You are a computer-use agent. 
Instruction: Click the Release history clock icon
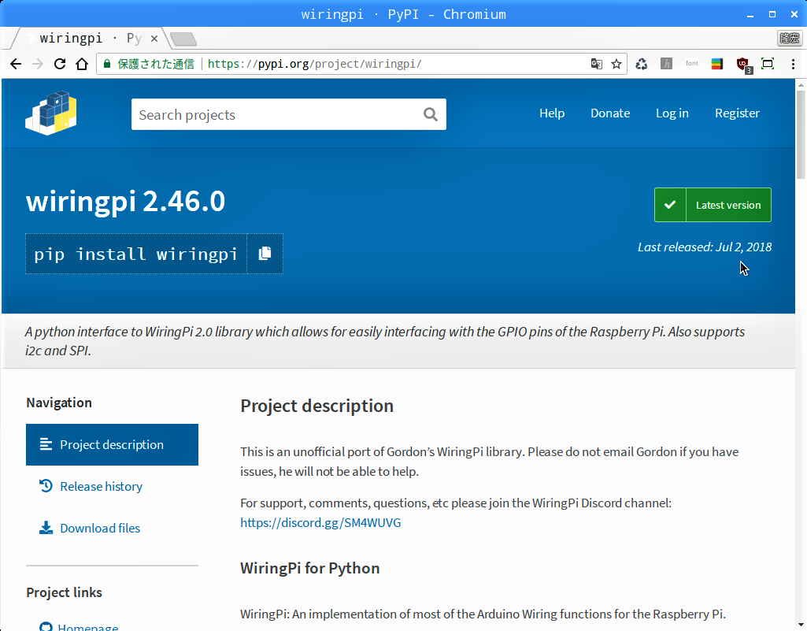click(x=46, y=486)
